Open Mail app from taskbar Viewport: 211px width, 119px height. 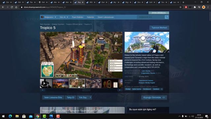point(31,116)
